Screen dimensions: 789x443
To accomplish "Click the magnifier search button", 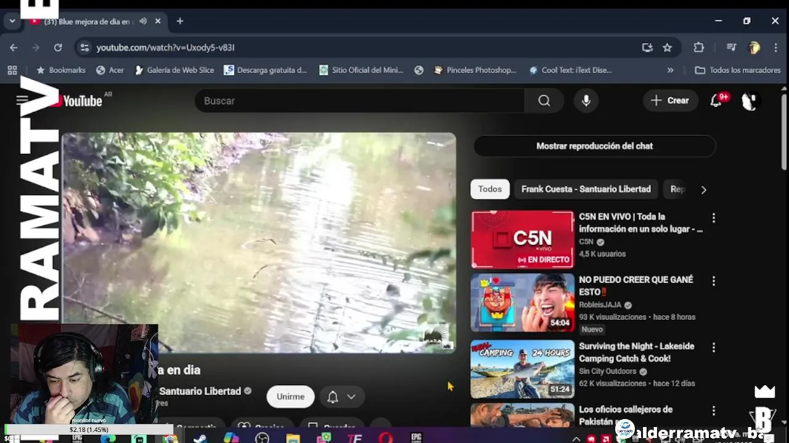I will (x=544, y=101).
